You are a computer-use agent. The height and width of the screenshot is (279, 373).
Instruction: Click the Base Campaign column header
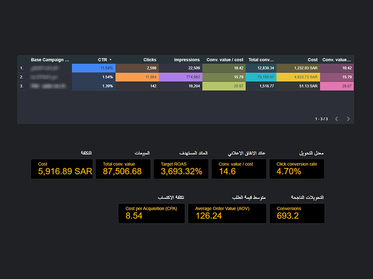[x=50, y=60]
